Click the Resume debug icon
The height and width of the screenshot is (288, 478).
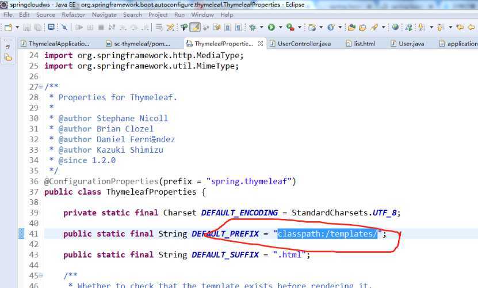(79, 28)
